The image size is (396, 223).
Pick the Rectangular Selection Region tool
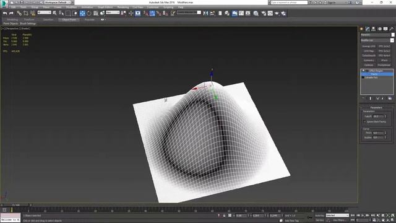tap(68, 13)
